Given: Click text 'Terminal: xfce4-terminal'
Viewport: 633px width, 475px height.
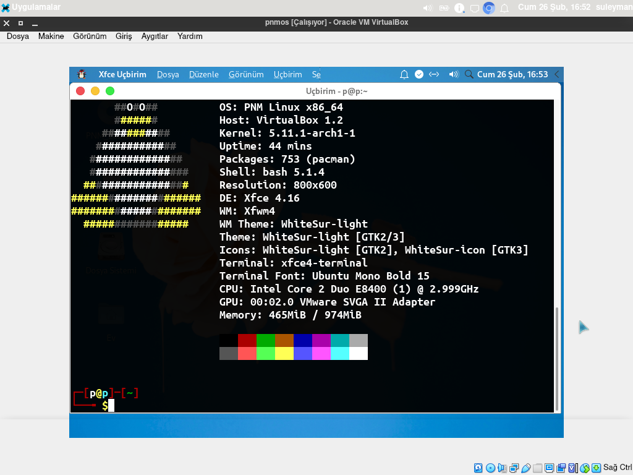Looking at the screenshot, I should pos(294,263).
